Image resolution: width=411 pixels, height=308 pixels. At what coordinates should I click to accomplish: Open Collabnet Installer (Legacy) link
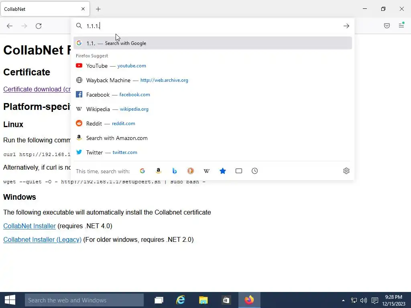click(x=42, y=240)
